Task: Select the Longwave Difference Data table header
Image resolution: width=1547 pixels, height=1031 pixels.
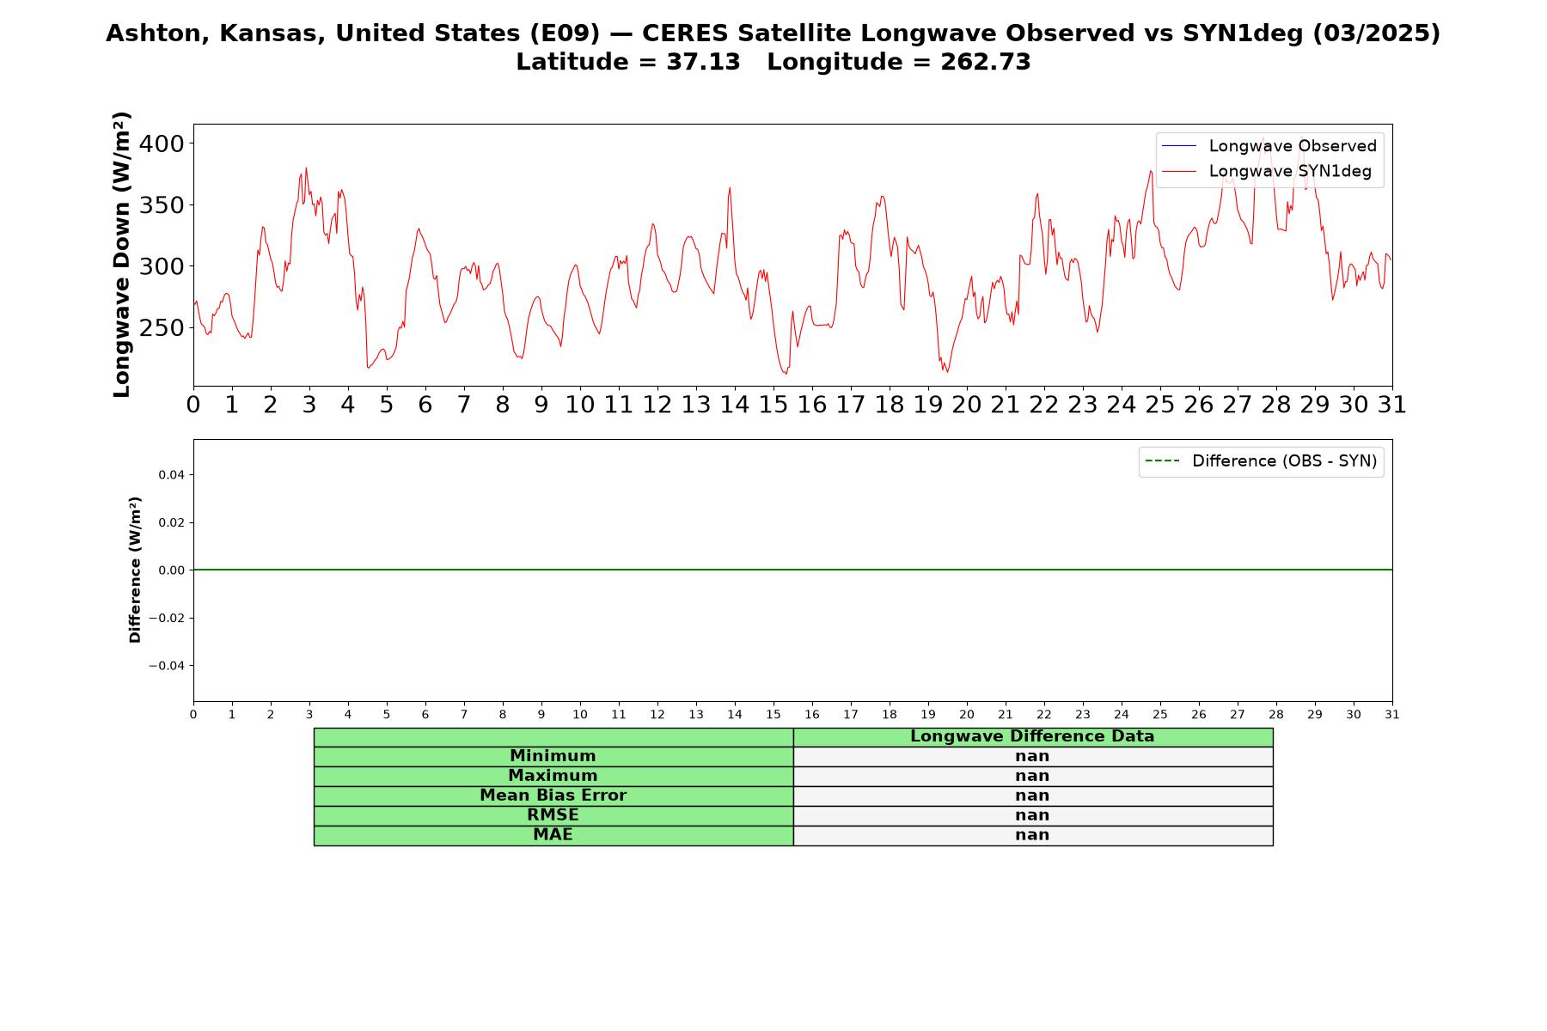Action: 1032,736
